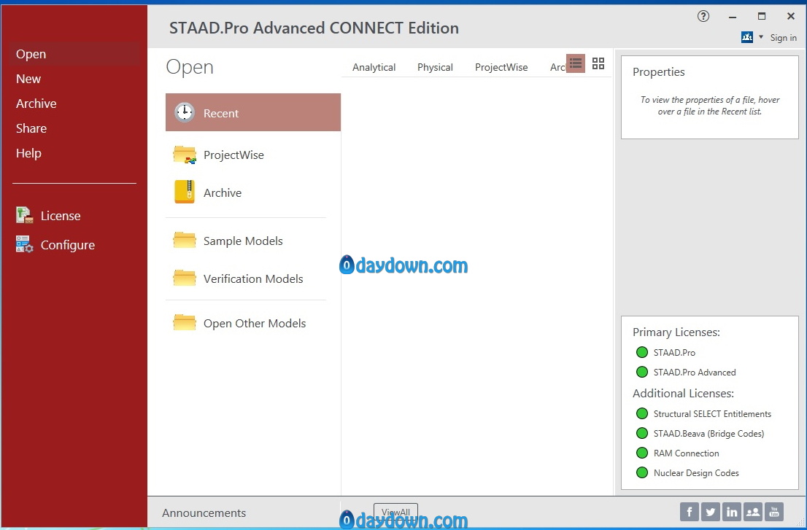The height and width of the screenshot is (530, 807).
Task: Click the Announcements label
Action: tap(204, 513)
